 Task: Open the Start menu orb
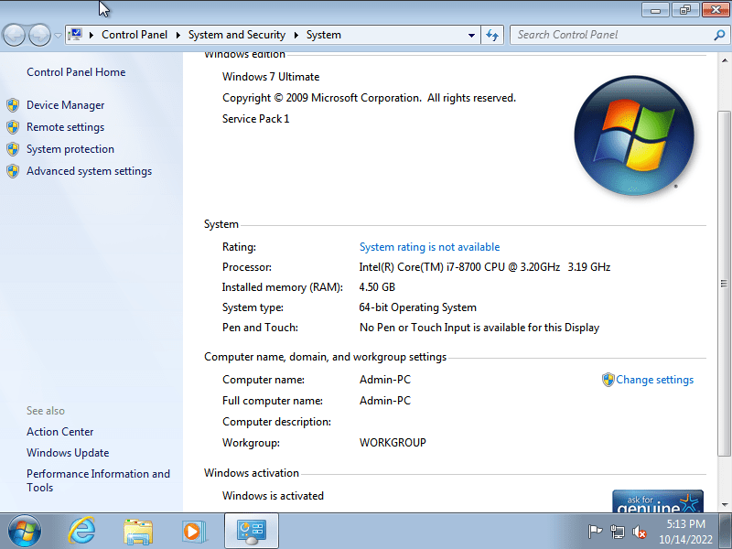coord(25,532)
